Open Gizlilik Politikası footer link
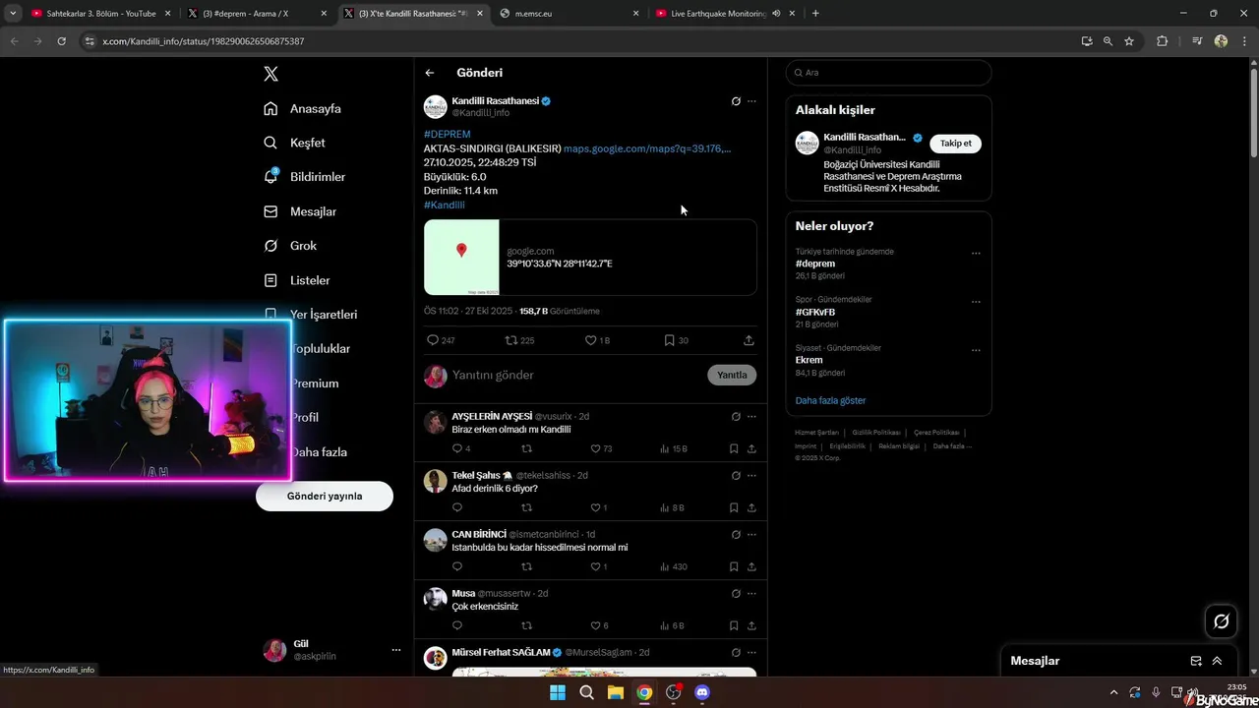The width and height of the screenshot is (1259, 708). [x=876, y=433]
